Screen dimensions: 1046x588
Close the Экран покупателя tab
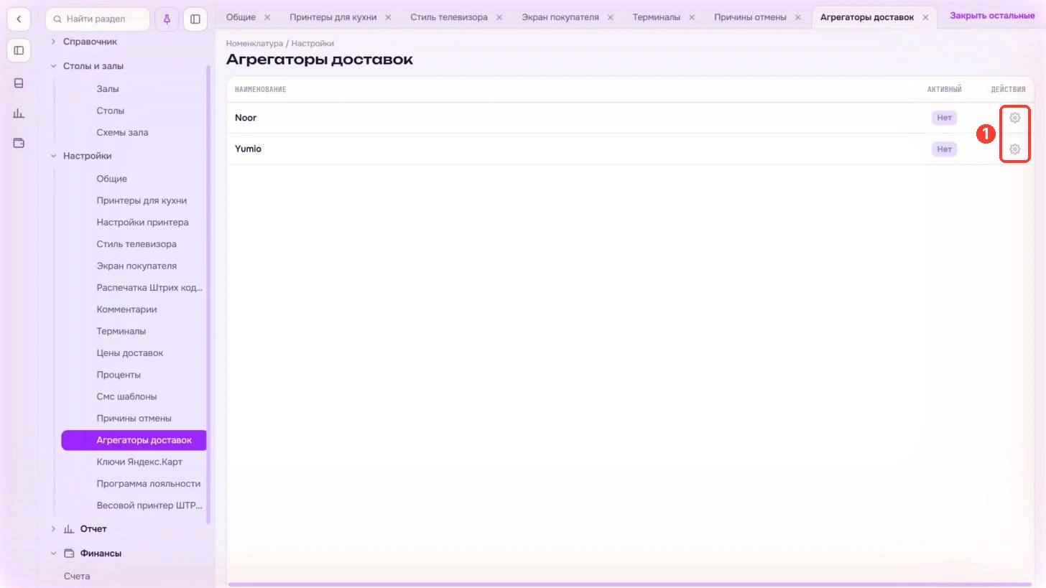pyautogui.click(x=611, y=17)
